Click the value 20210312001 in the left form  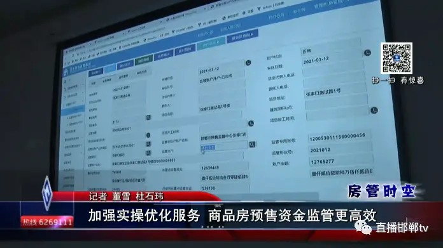(x=122, y=88)
